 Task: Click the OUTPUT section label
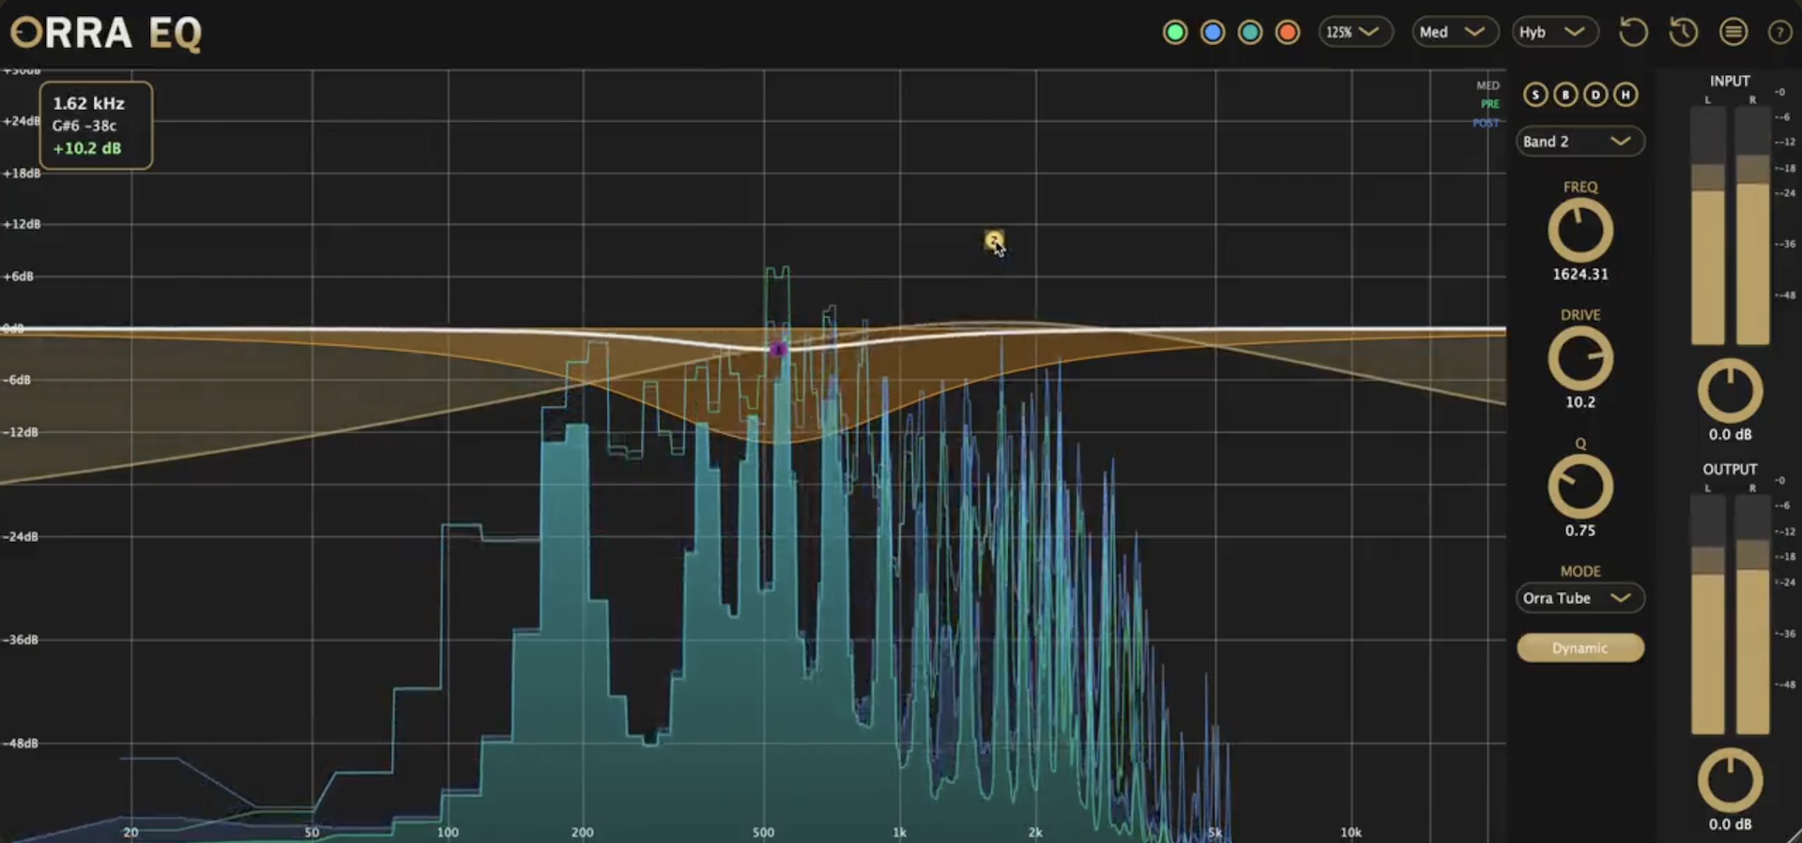[x=1730, y=469]
